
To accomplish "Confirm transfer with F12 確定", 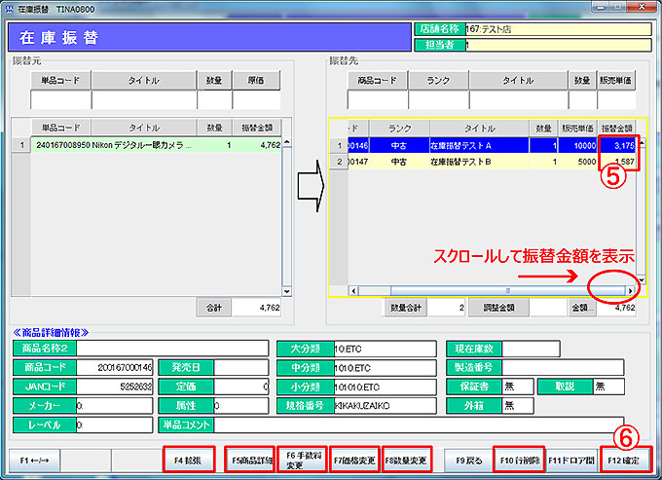I will pos(627,459).
